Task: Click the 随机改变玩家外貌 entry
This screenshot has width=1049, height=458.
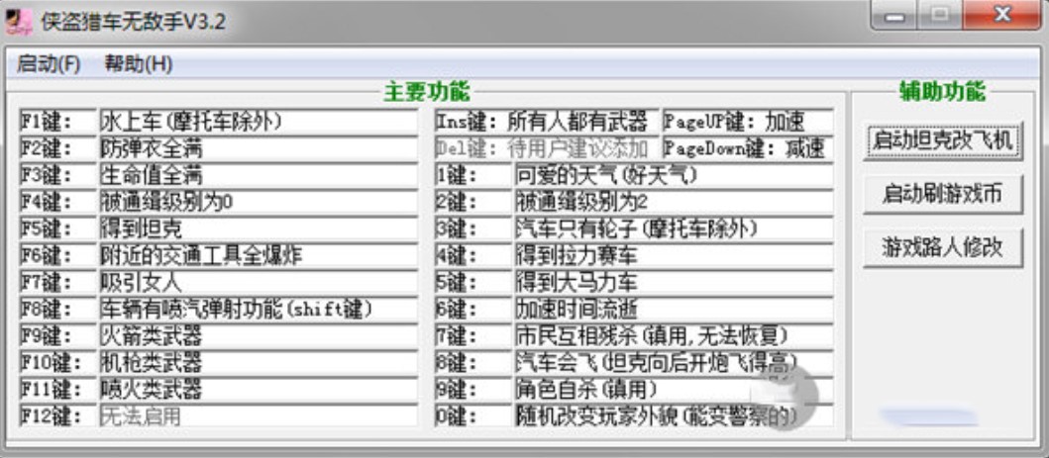Action: [674, 415]
